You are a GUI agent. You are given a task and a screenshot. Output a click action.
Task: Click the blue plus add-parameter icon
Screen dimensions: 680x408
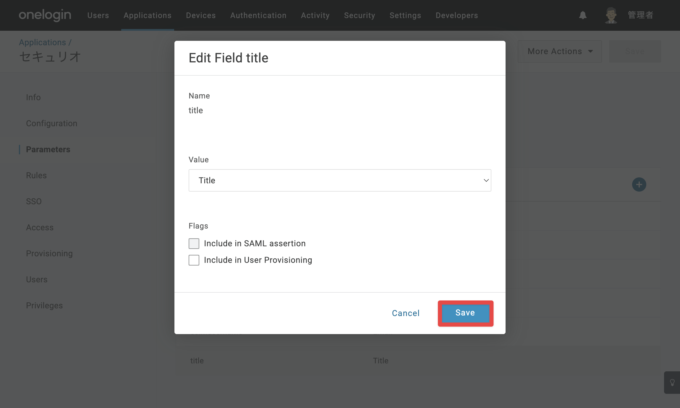coord(639,184)
